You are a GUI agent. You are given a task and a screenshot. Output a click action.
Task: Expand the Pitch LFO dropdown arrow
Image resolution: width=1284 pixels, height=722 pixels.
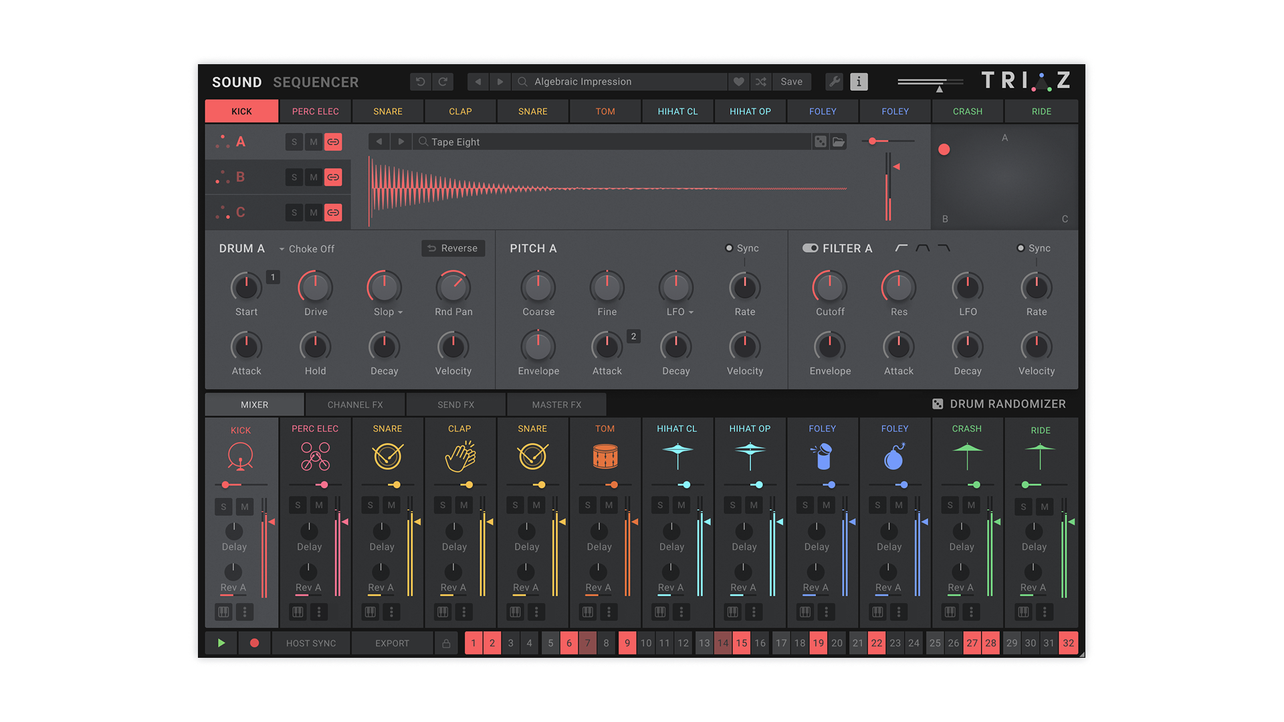[691, 312]
